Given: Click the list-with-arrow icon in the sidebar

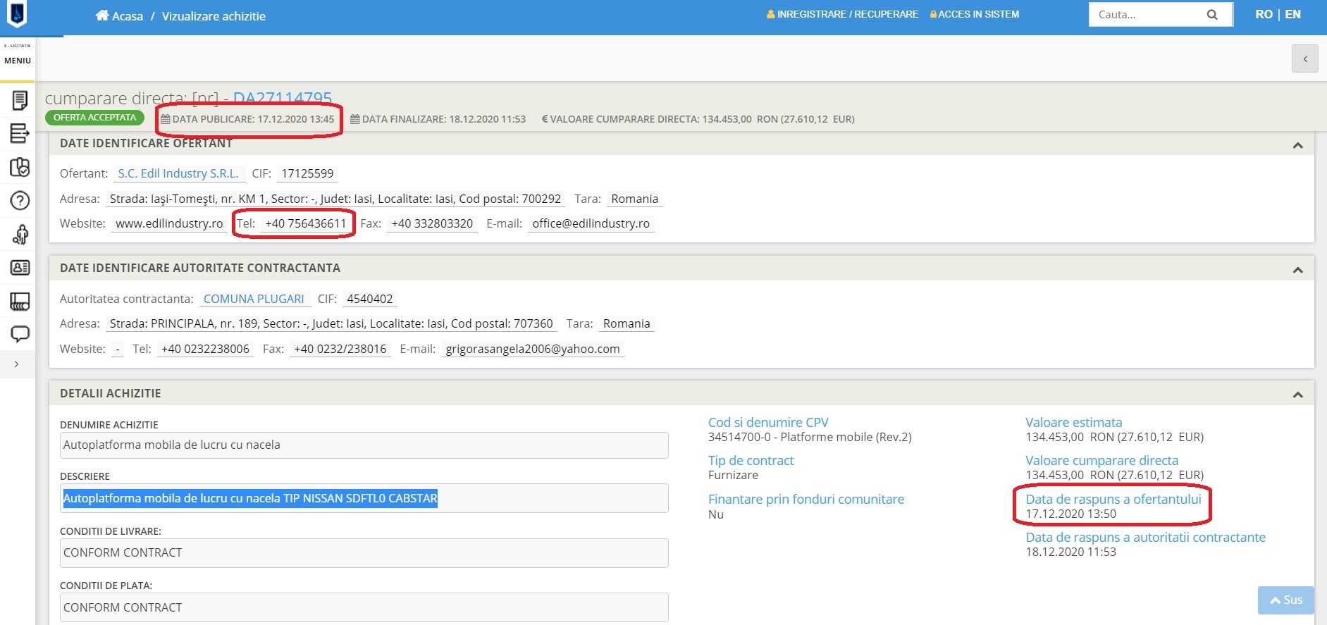Looking at the screenshot, I should pyautogui.click(x=20, y=133).
